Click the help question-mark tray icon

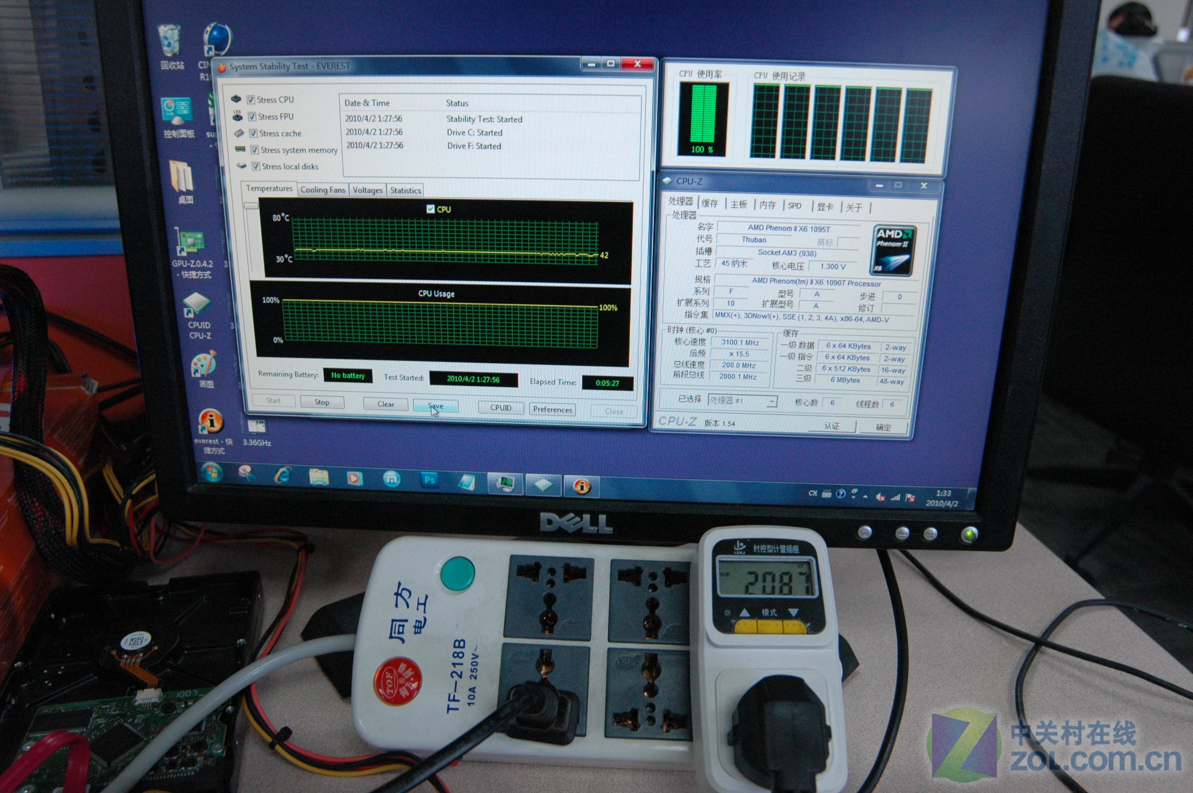840,494
